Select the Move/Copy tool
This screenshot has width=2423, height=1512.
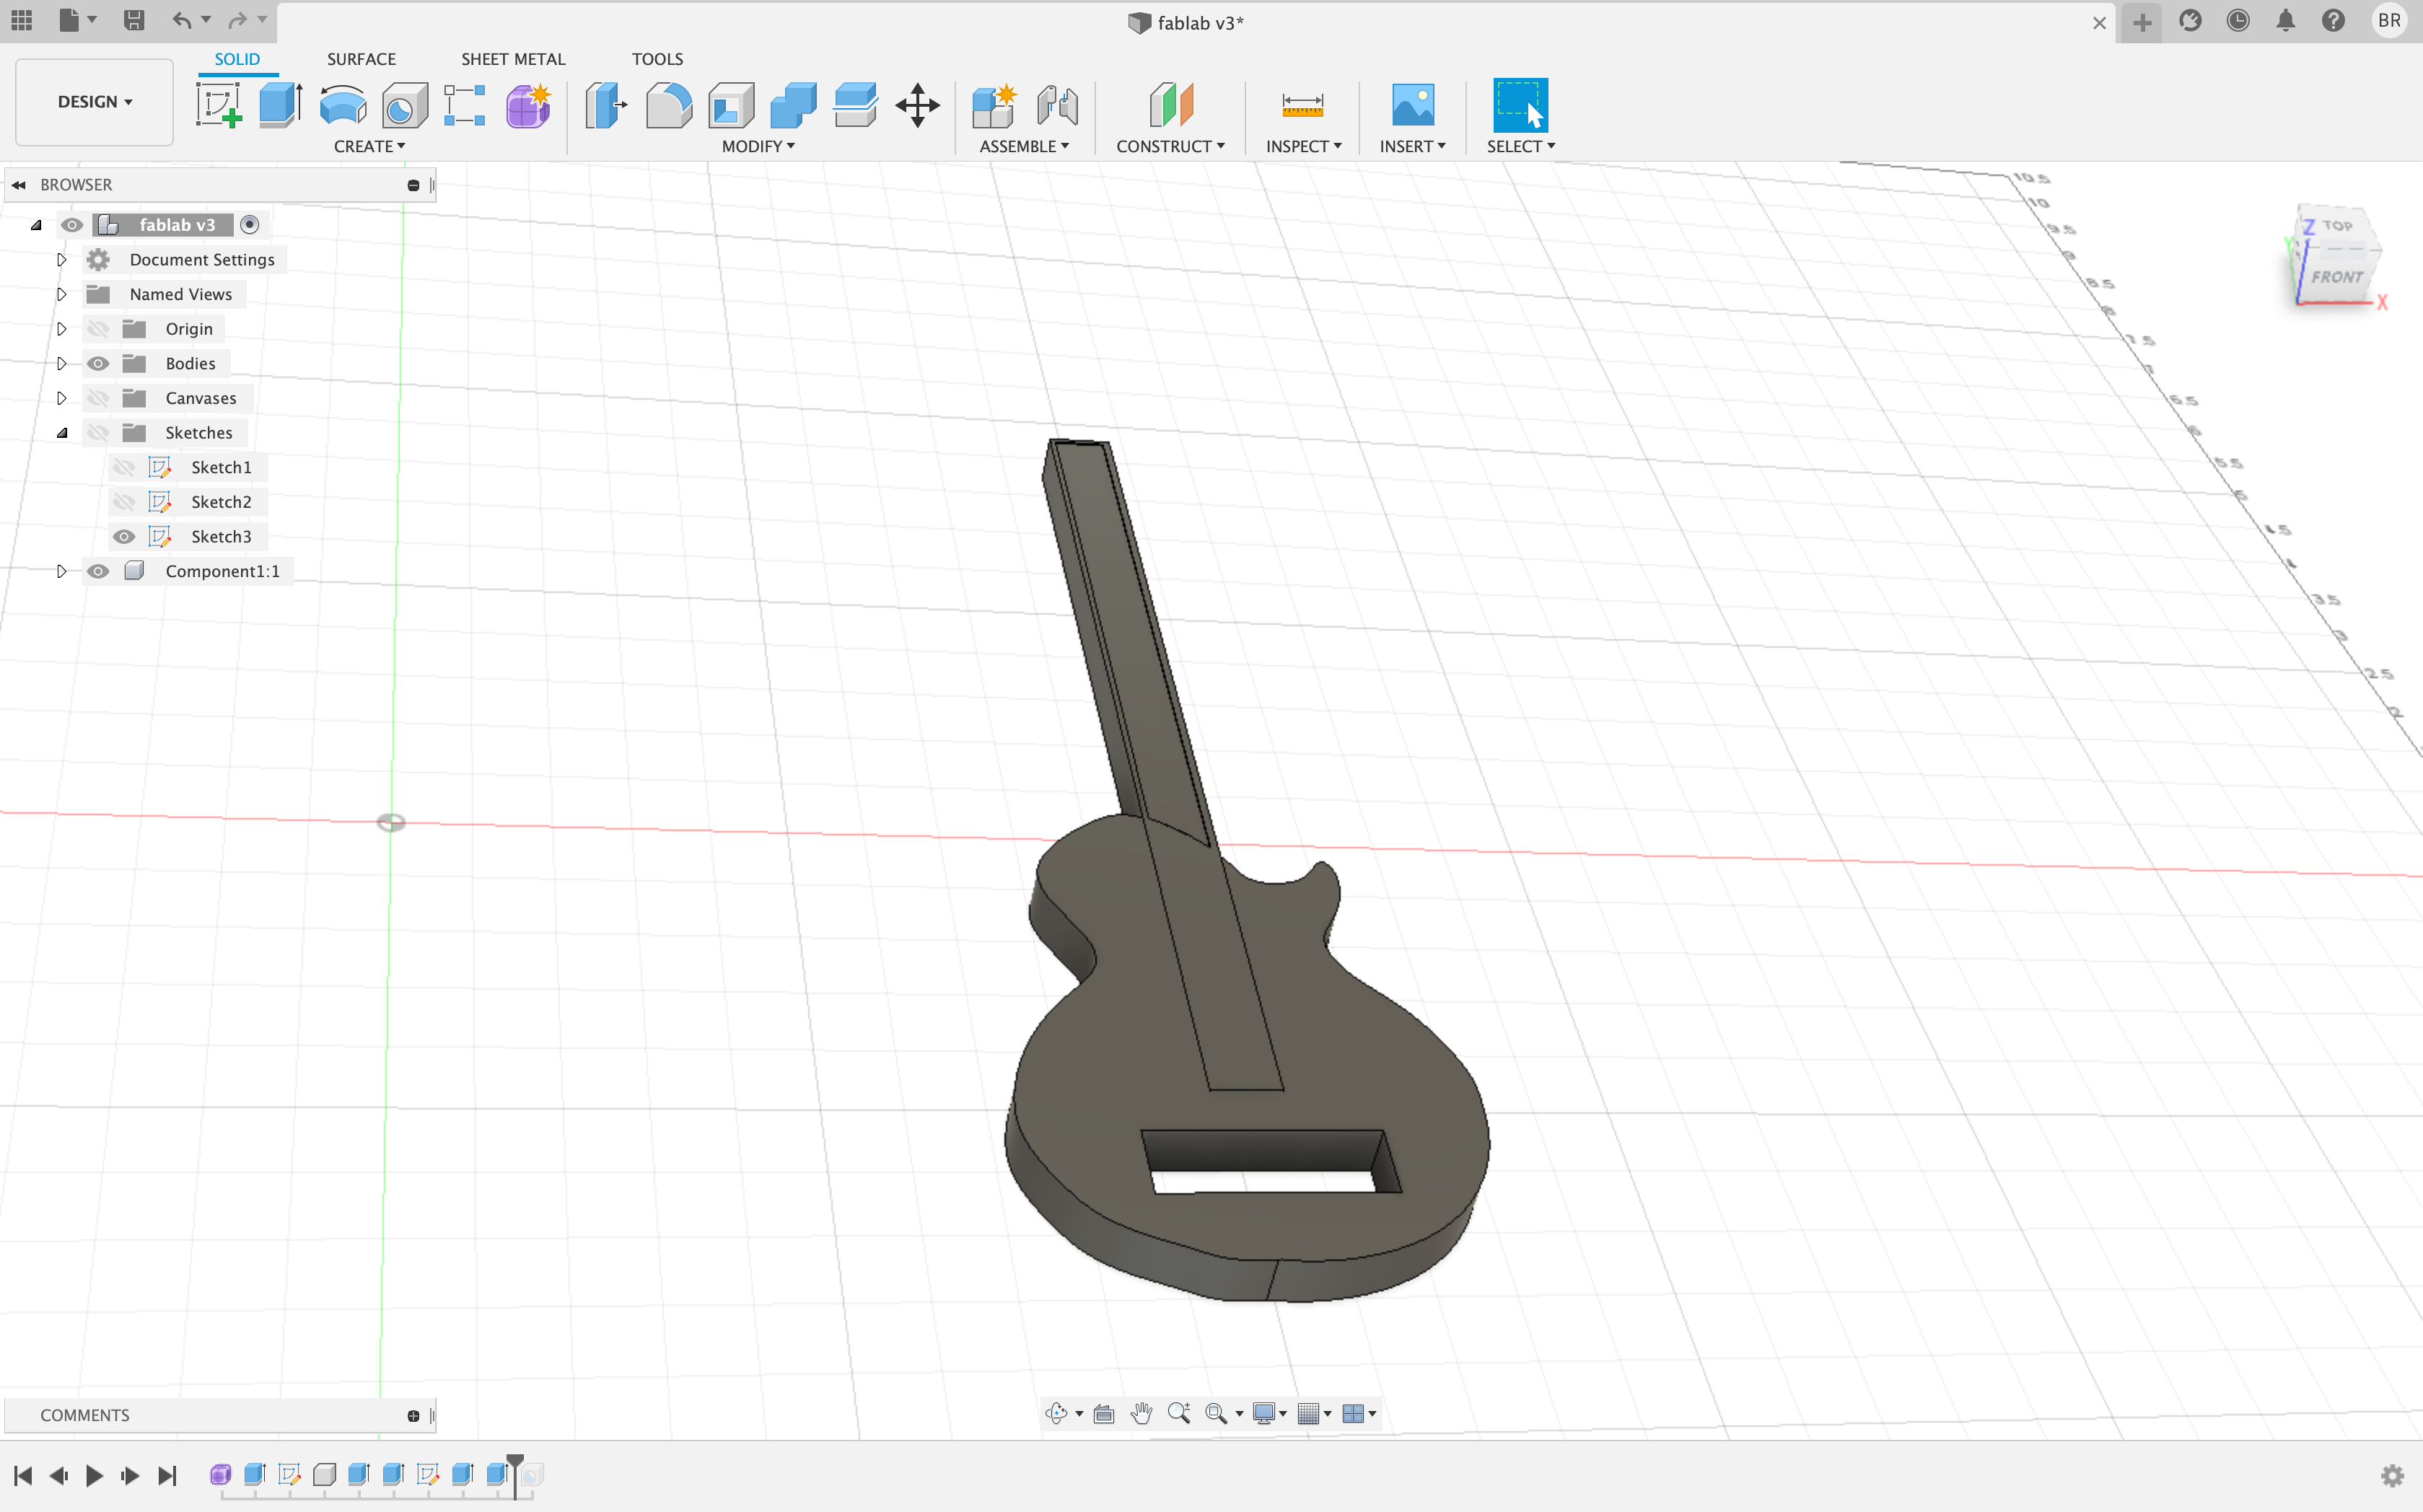click(917, 105)
